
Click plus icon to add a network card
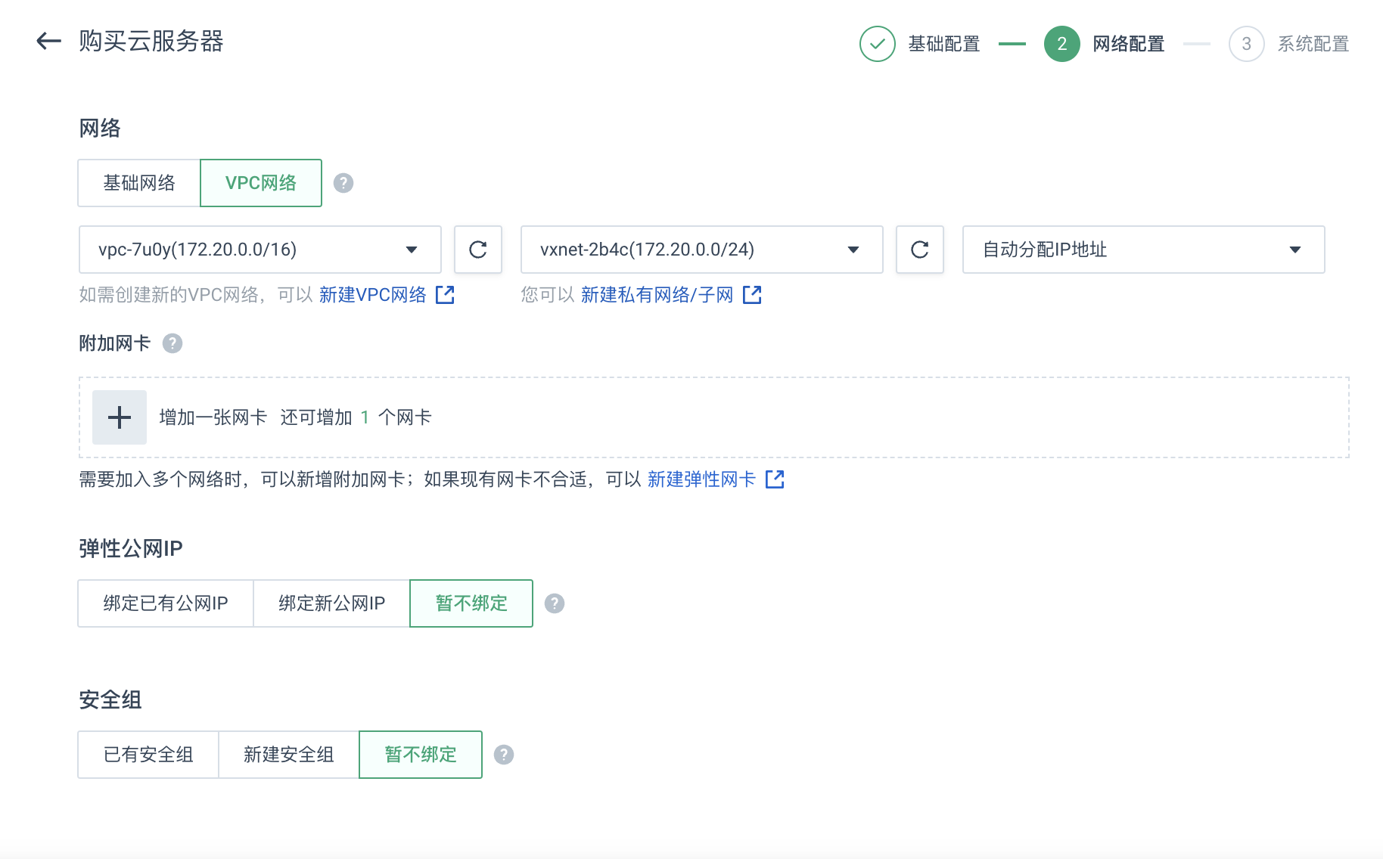[x=120, y=417]
